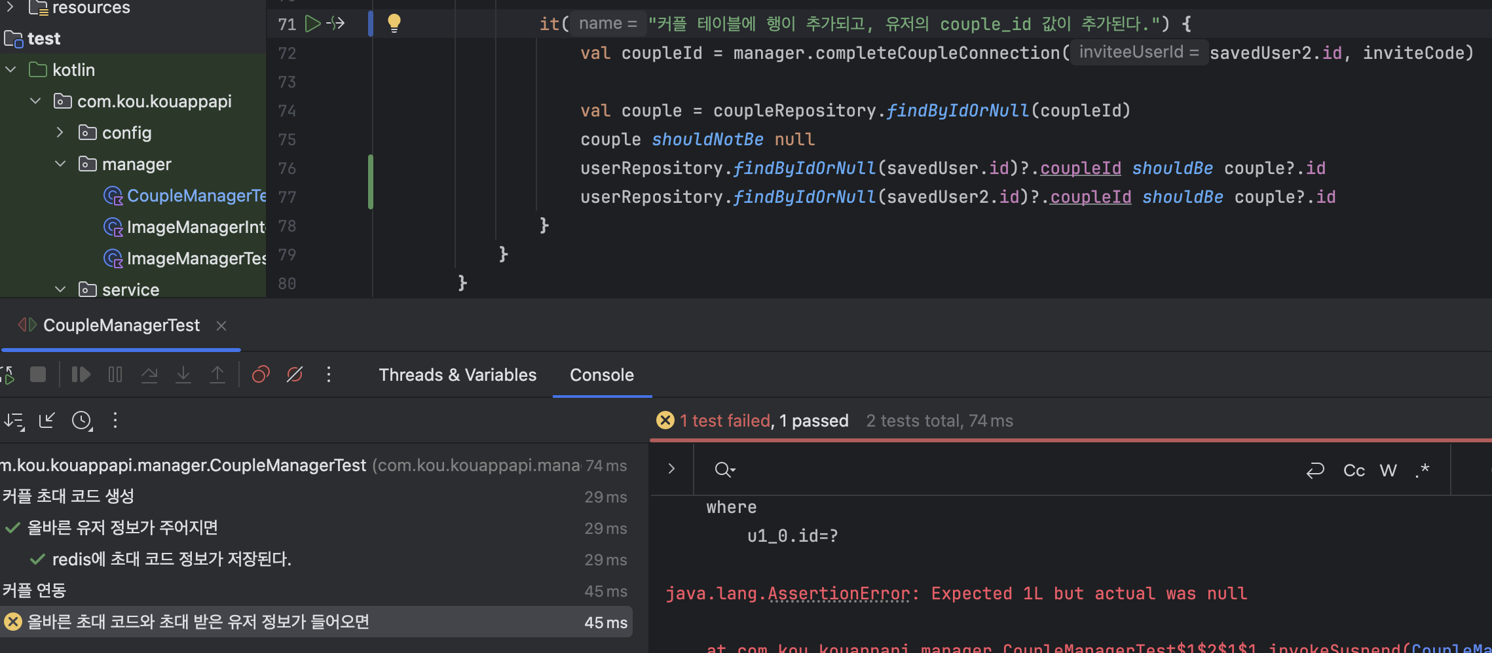1492x653 pixels.
Task: Click the Step Out button
Action: tap(217, 374)
